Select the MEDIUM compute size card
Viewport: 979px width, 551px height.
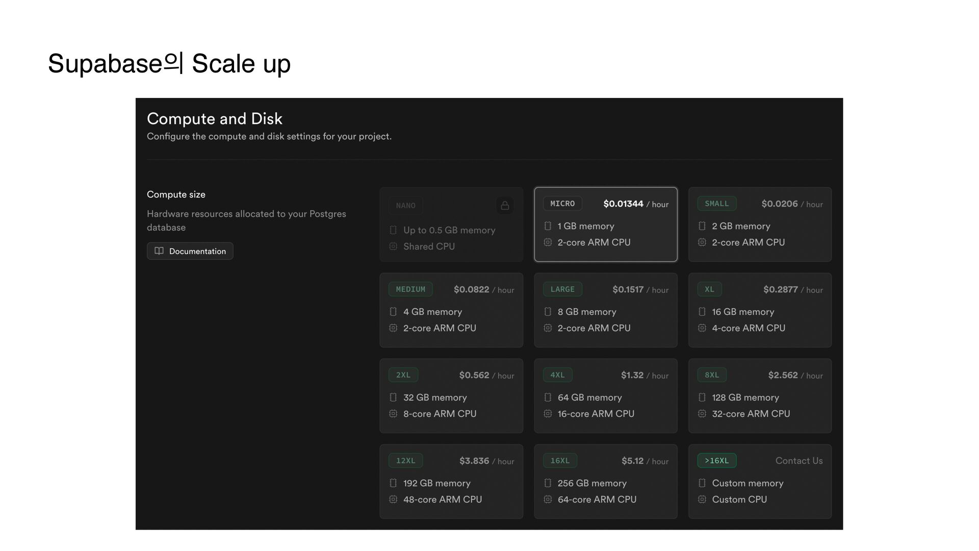tap(451, 310)
